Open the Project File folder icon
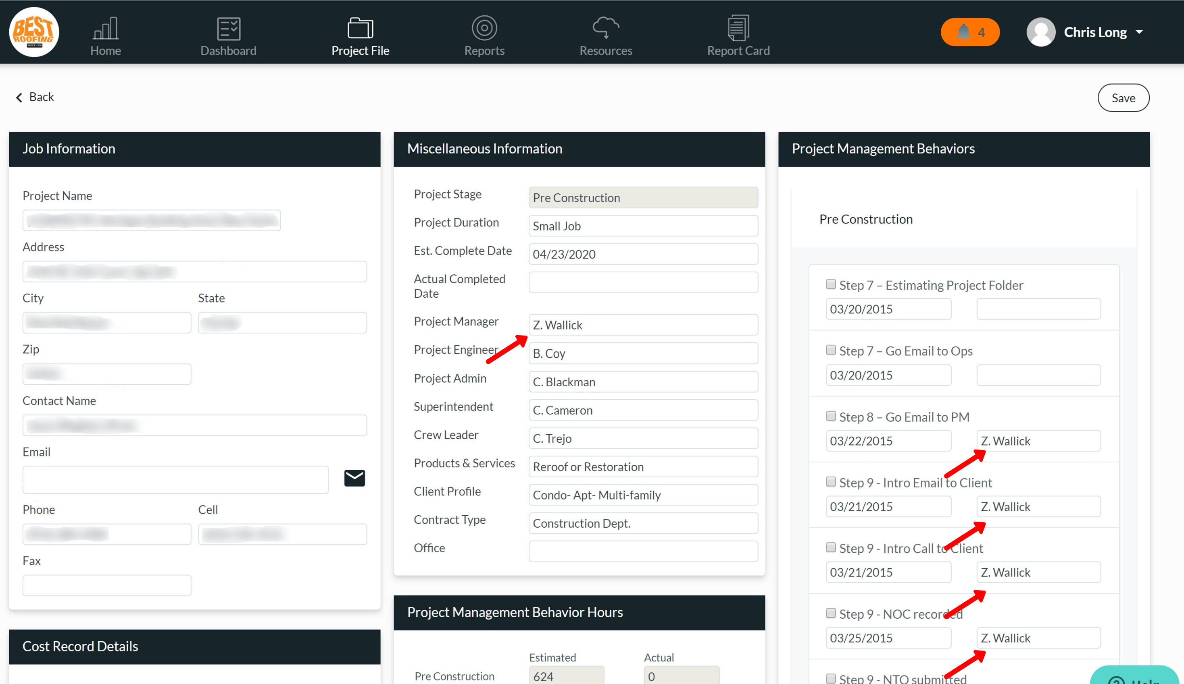 click(361, 28)
